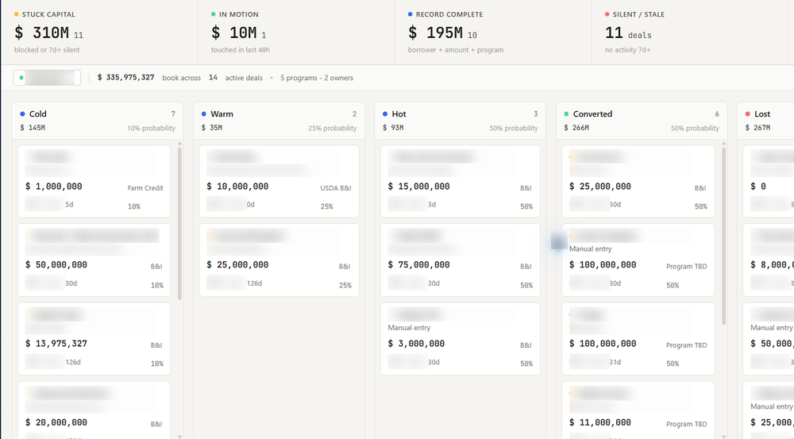Click the Lost column $267M total
This screenshot has height=439, width=794.
pyautogui.click(x=757, y=128)
